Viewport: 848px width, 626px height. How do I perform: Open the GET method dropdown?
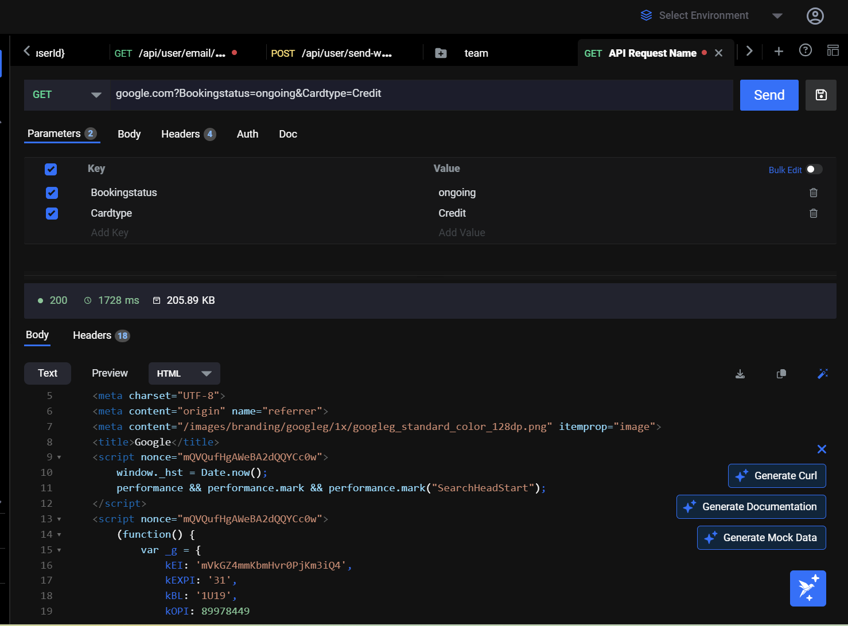pos(67,95)
